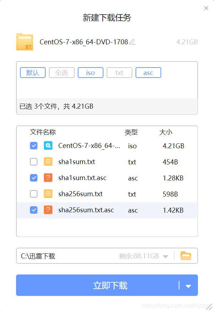Click the 4.21GB size in the file list
Screen dimensions: 214x312
pos(173,146)
